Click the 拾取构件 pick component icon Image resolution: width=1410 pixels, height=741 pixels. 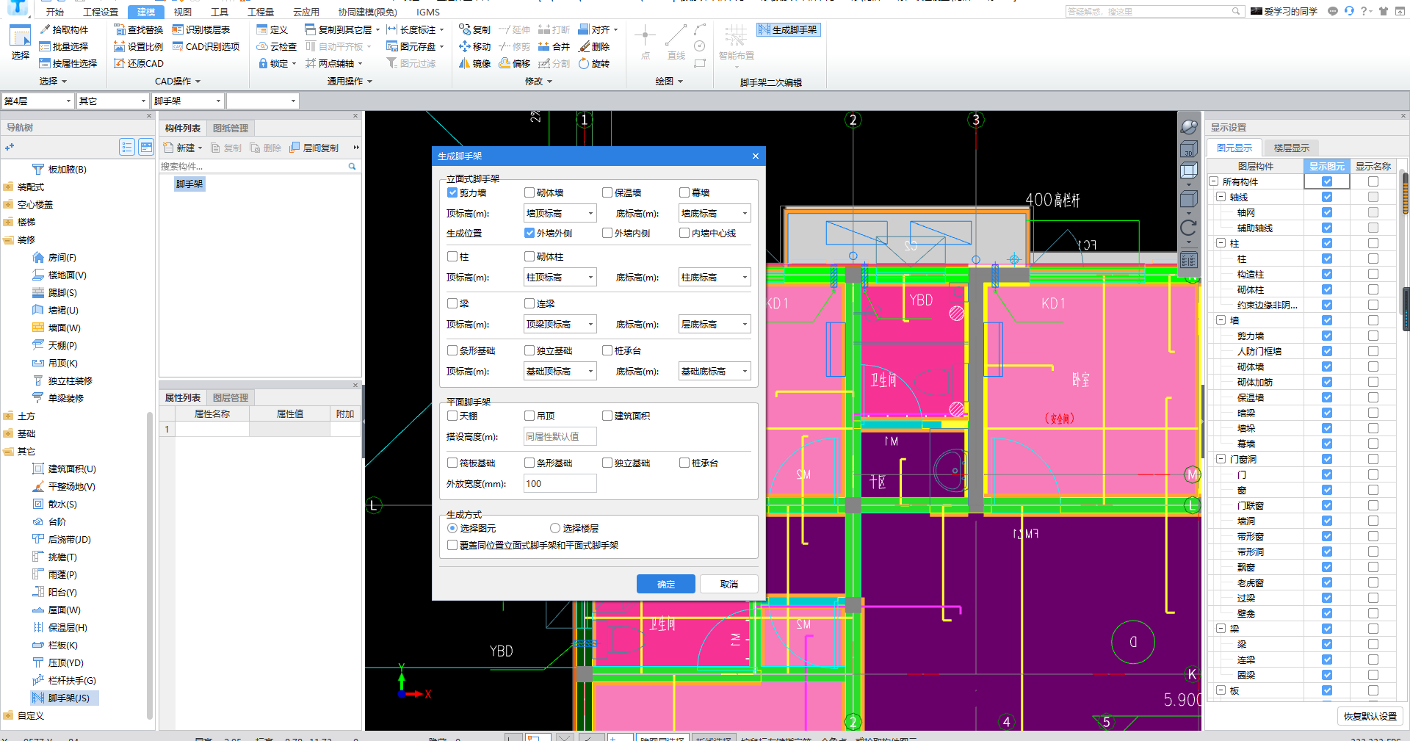(45, 29)
